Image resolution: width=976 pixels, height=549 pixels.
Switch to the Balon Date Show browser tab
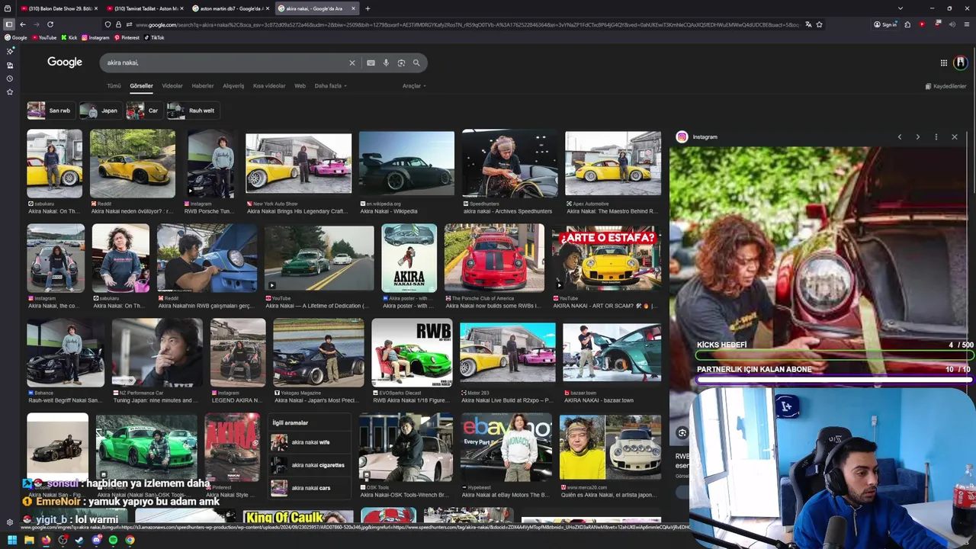tap(58, 8)
